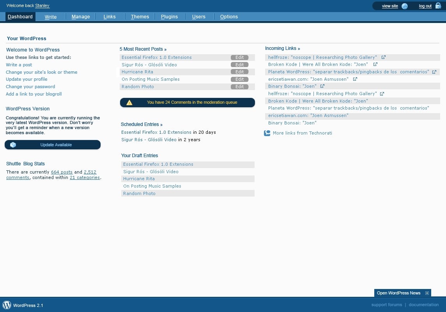The image size is (446, 312).
Task: Click More links from Technorati
Action: coord(303,133)
